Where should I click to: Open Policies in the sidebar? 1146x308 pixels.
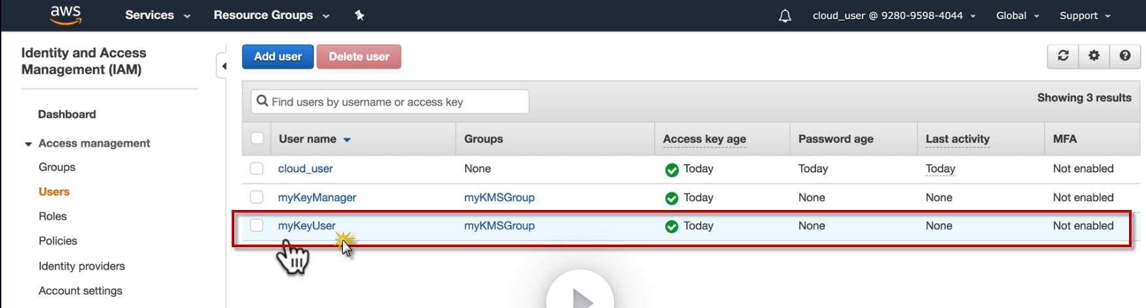(58, 241)
